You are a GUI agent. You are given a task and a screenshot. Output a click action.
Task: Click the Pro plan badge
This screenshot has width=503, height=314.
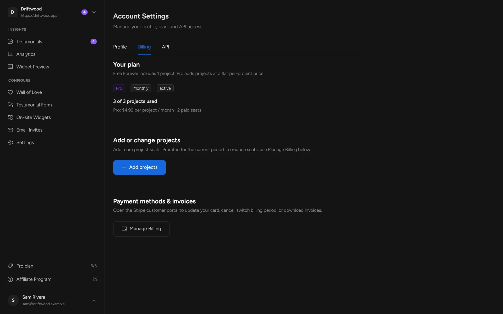pos(119,88)
